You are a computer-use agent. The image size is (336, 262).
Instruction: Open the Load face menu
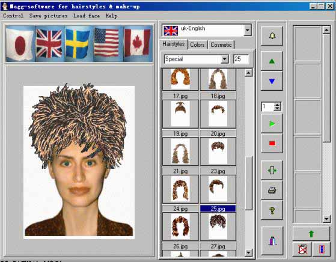pyautogui.click(x=87, y=16)
